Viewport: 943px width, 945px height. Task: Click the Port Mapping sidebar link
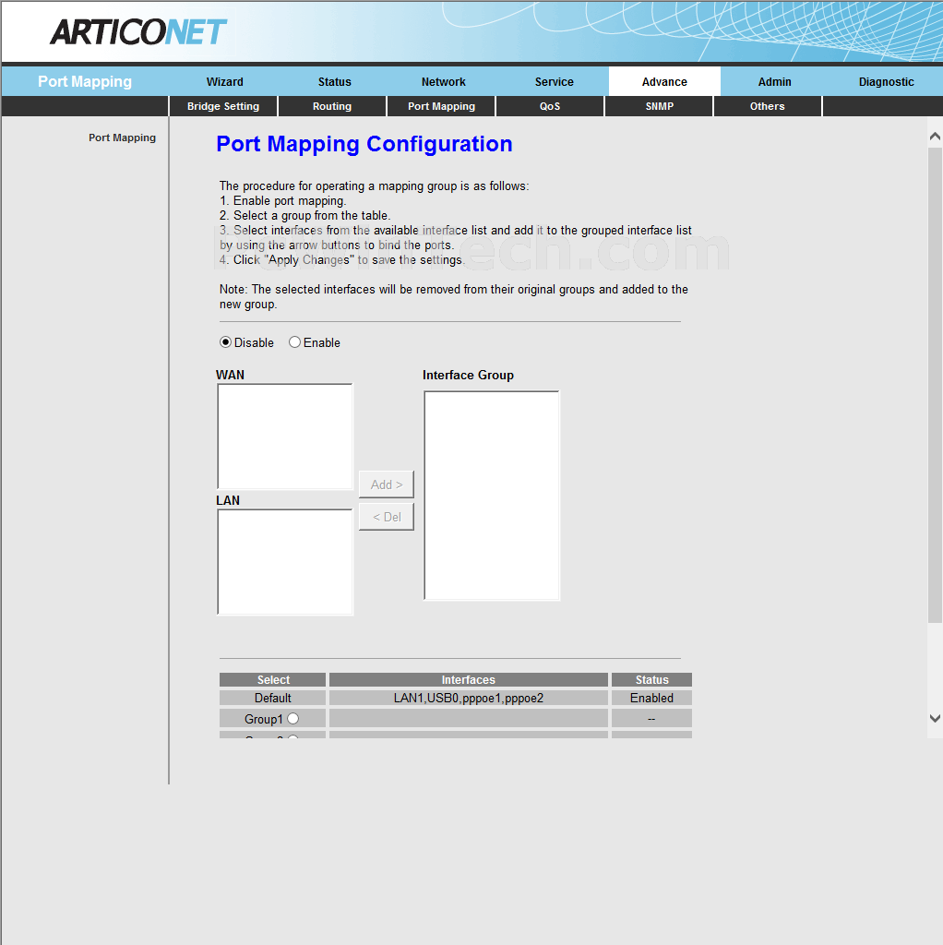tap(123, 138)
